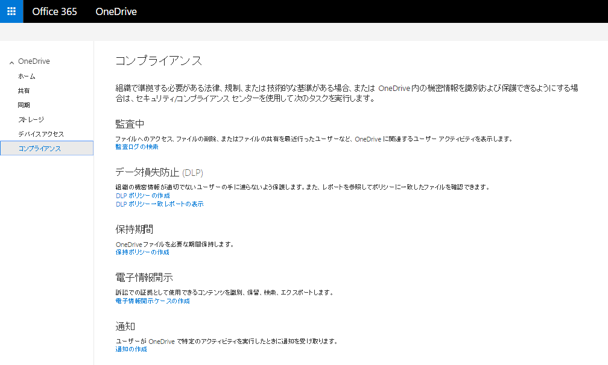Click the 通知 section heading
Image resolution: width=608 pixels, height=365 pixels.
tap(125, 326)
